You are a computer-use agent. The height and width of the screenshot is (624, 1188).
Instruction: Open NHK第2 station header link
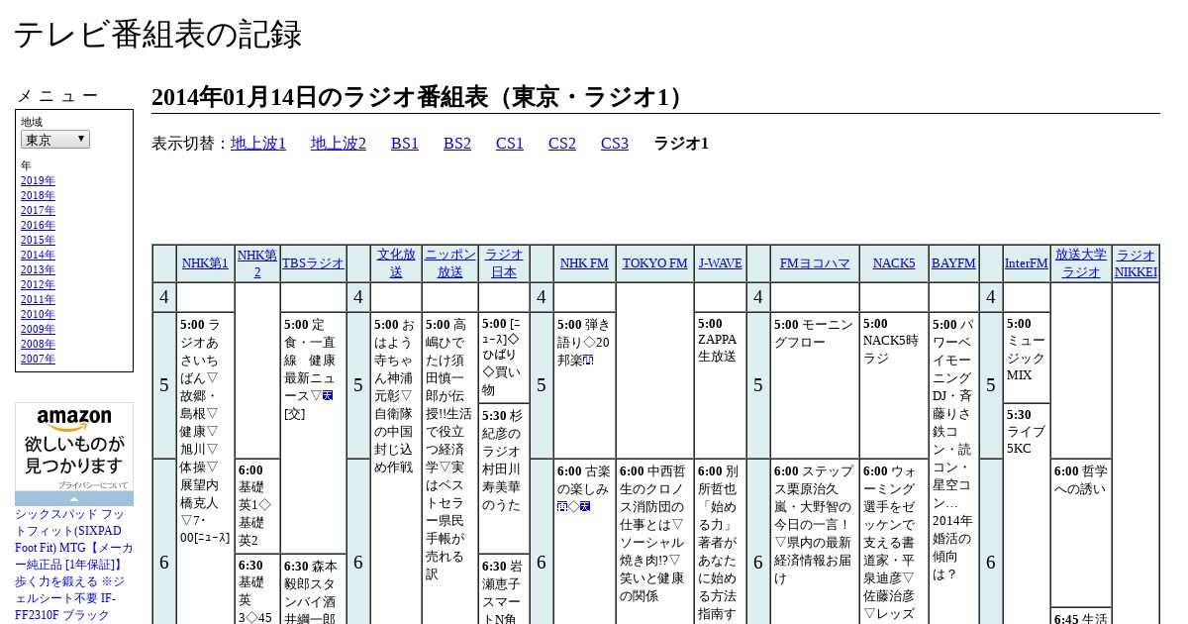click(x=257, y=263)
